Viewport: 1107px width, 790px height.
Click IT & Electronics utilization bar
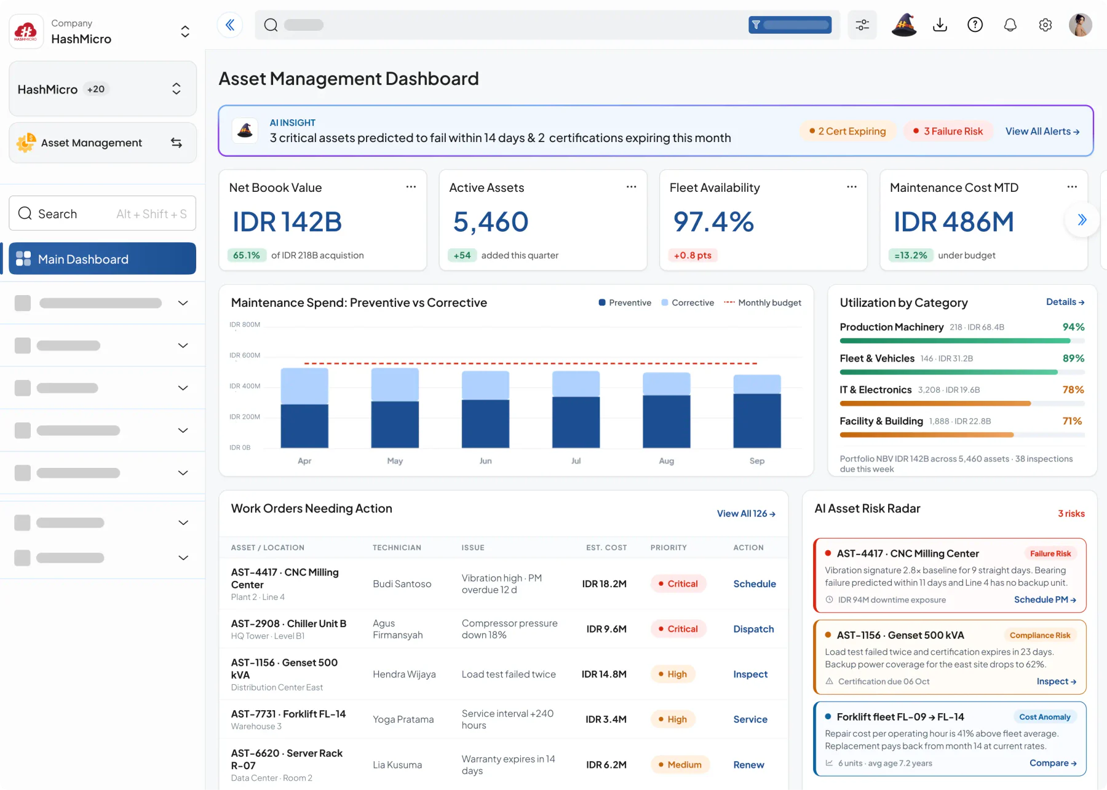pyautogui.click(x=962, y=403)
